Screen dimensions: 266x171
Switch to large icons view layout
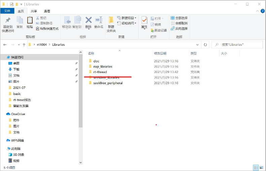(x=262, y=168)
